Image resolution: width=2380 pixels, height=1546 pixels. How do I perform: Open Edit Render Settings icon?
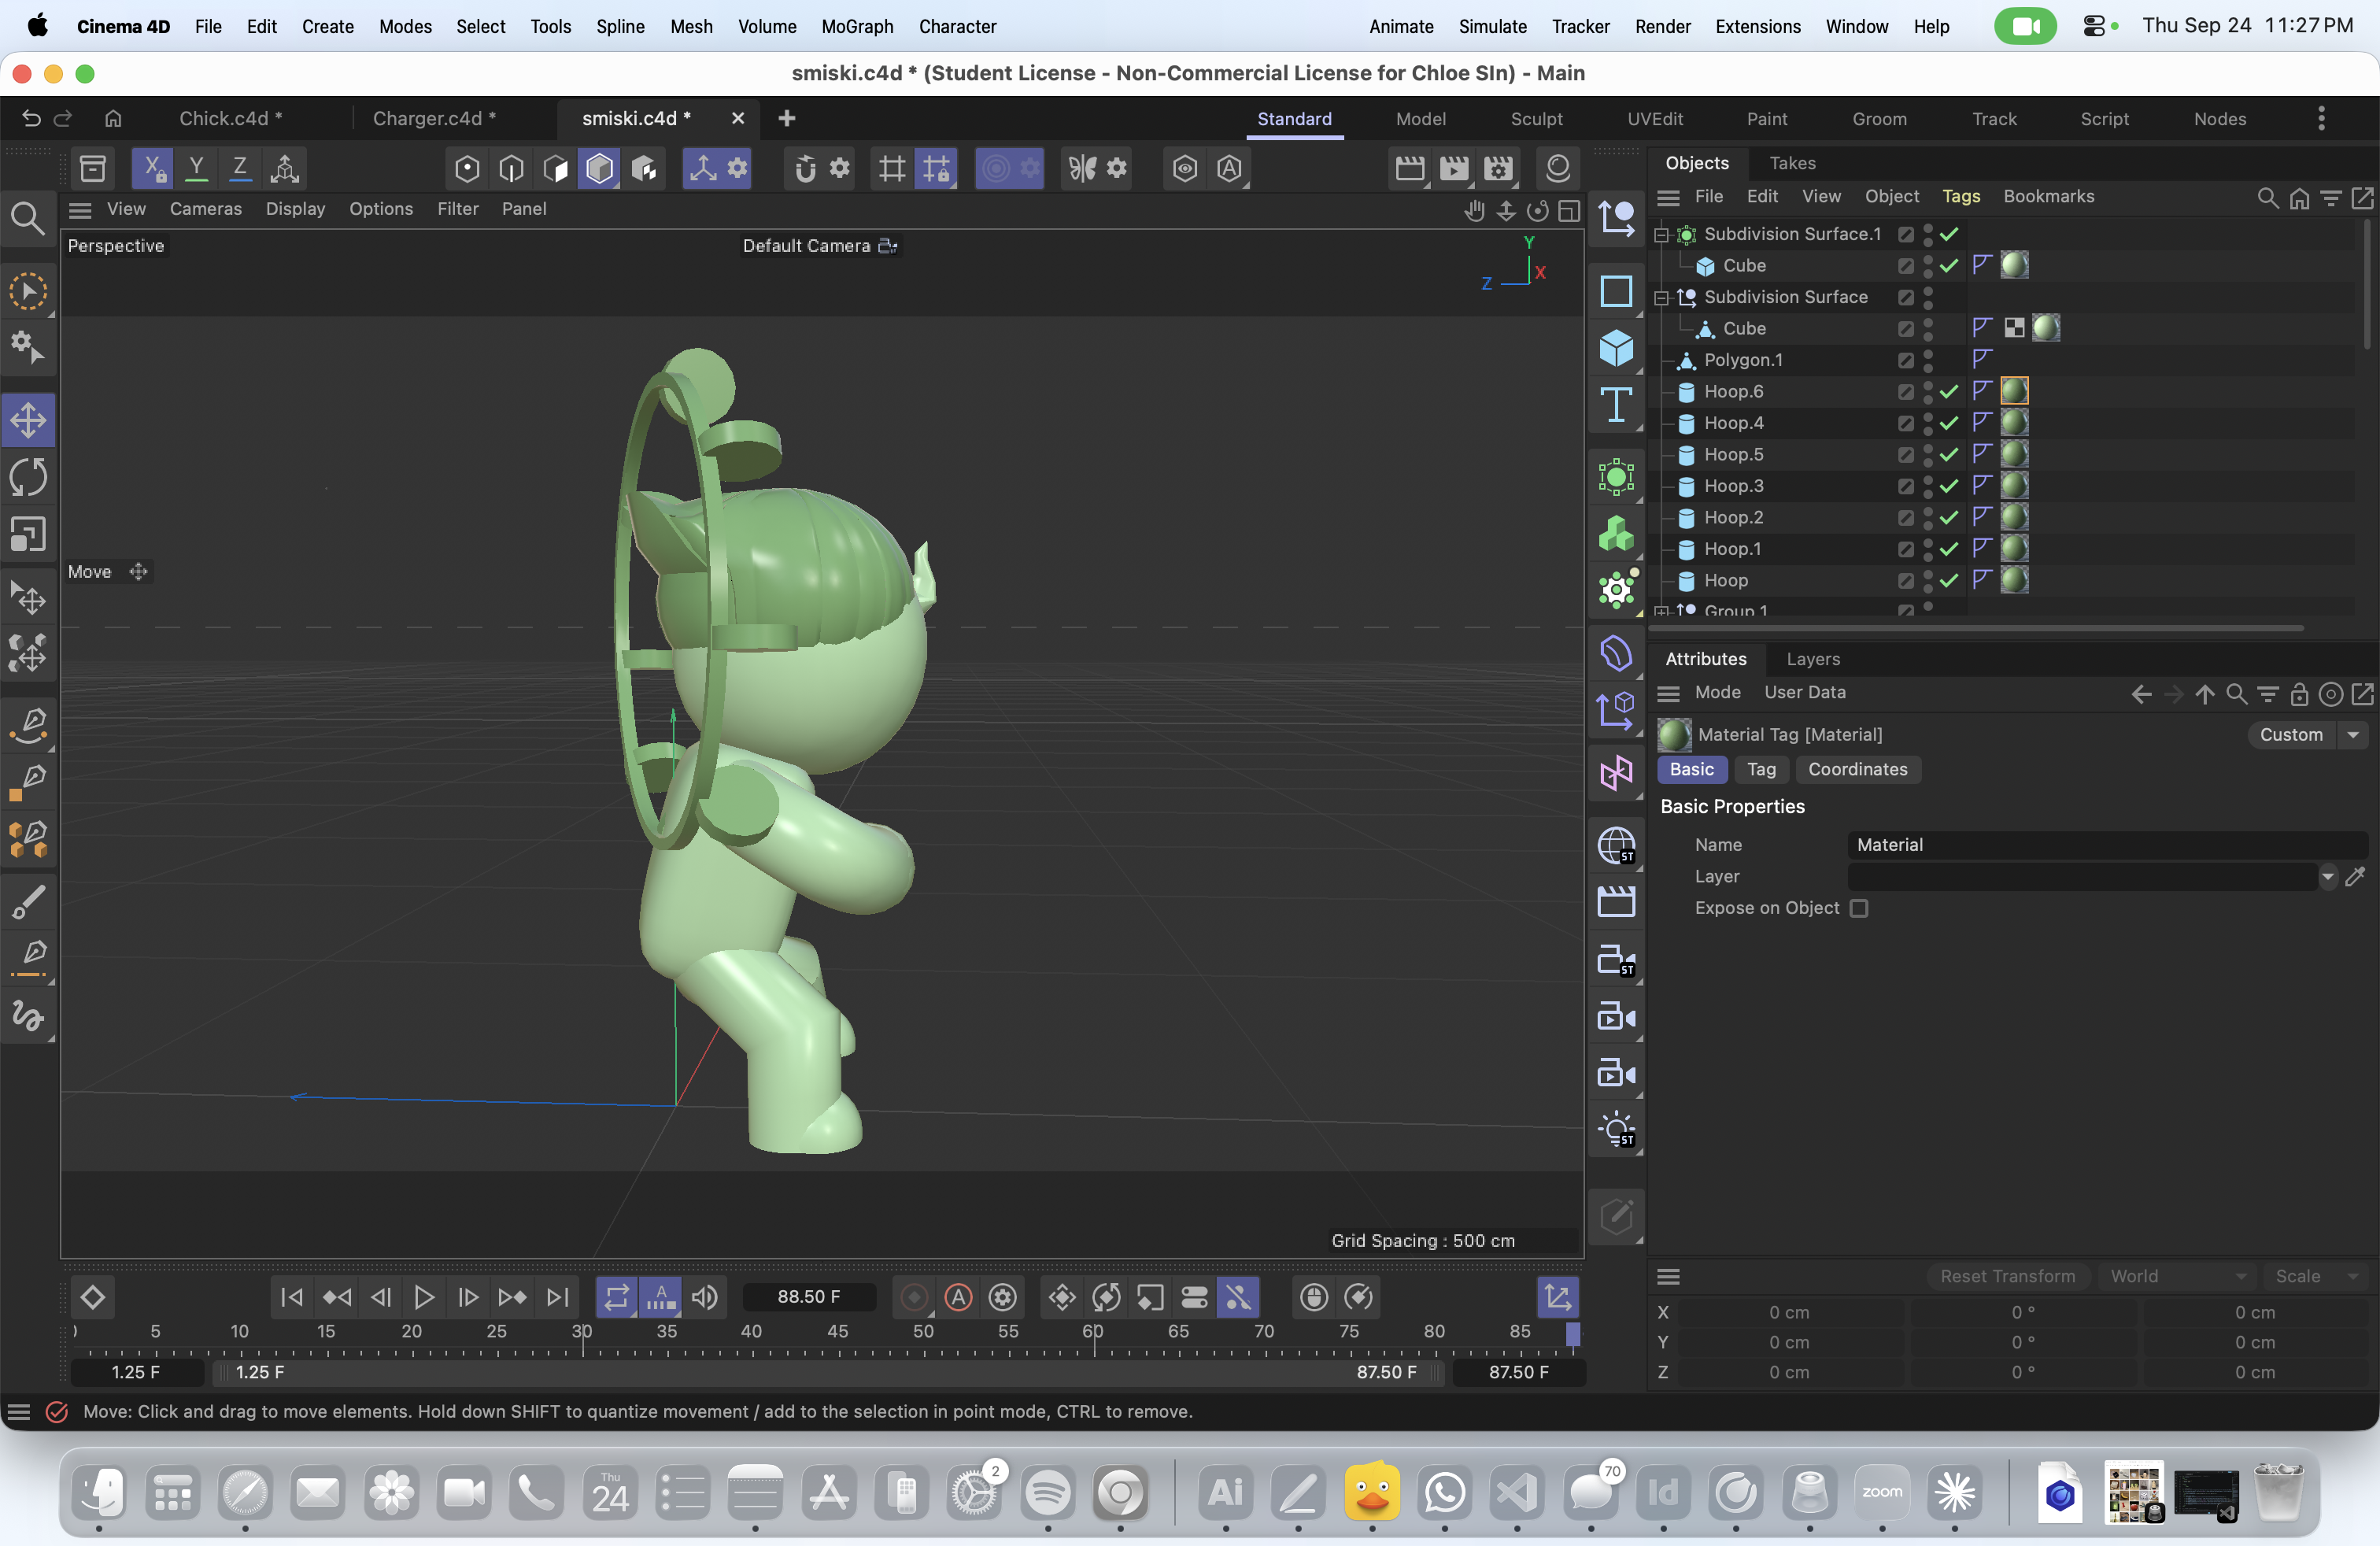pos(1498,168)
